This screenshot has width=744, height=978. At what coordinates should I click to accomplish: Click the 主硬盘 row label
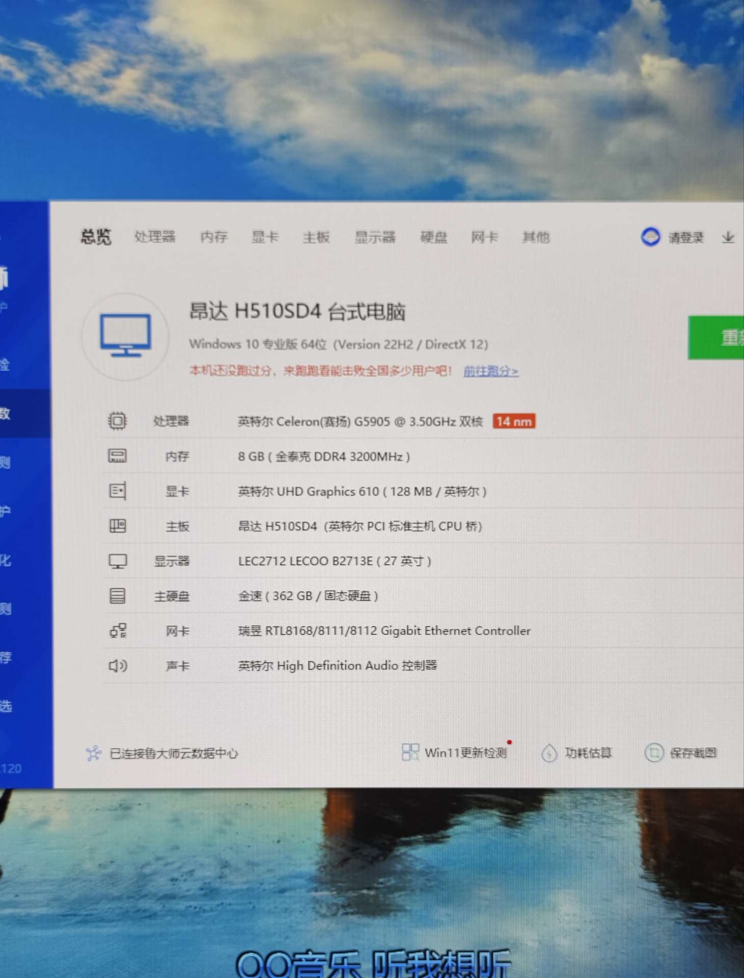click(172, 596)
